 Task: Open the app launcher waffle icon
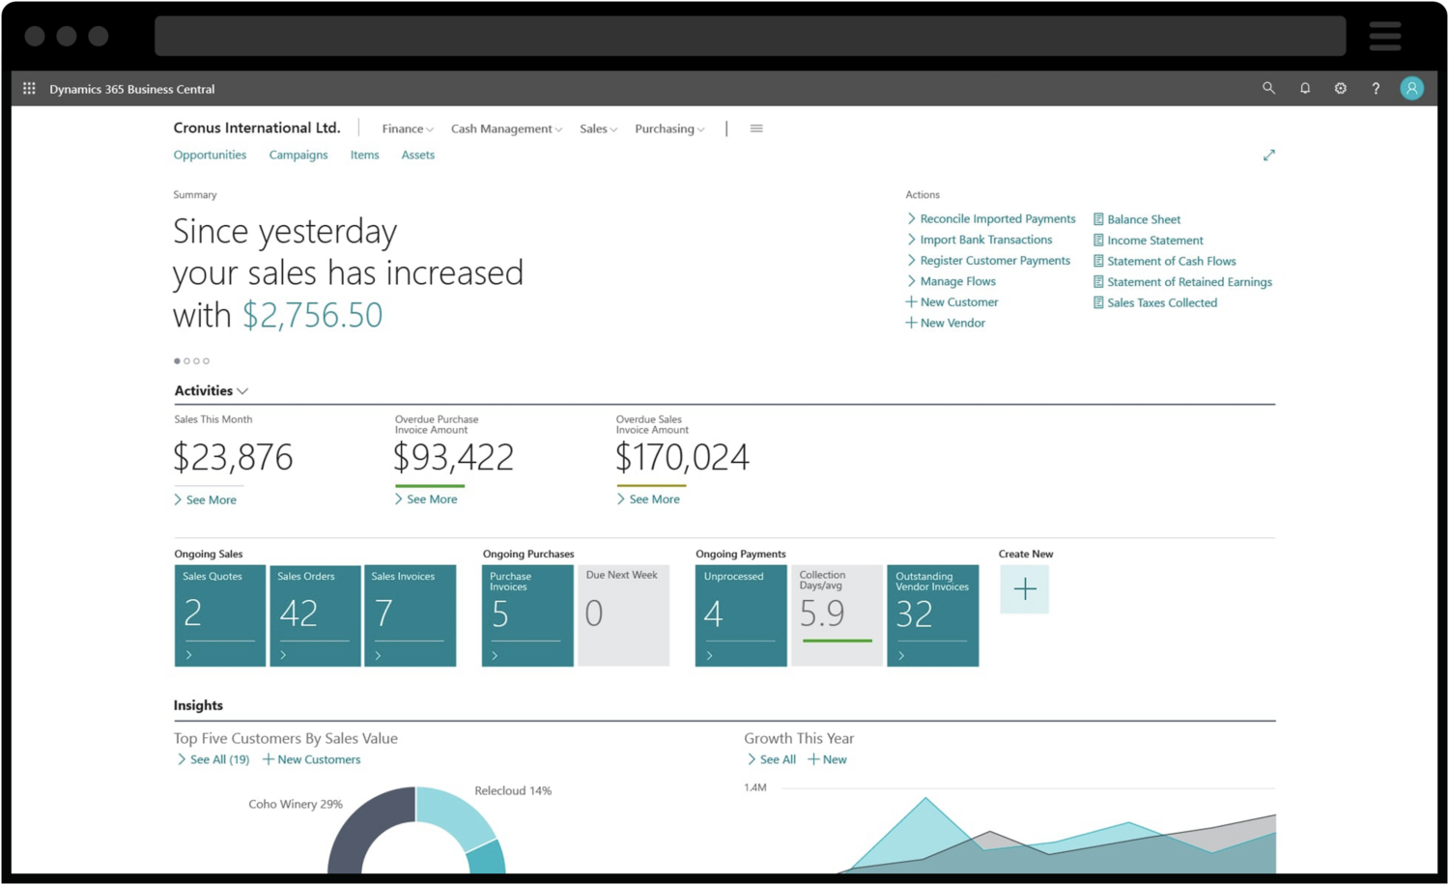pos(29,88)
